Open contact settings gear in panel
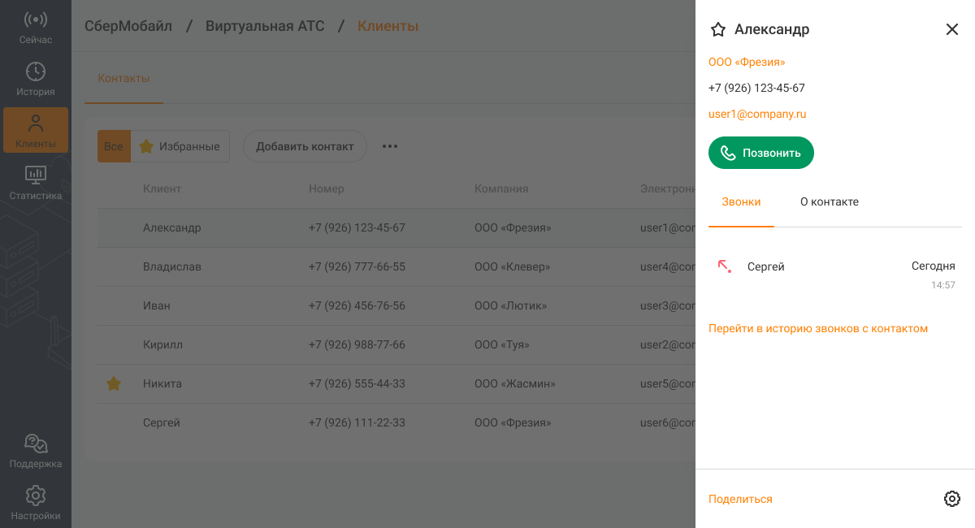 pyautogui.click(x=951, y=499)
